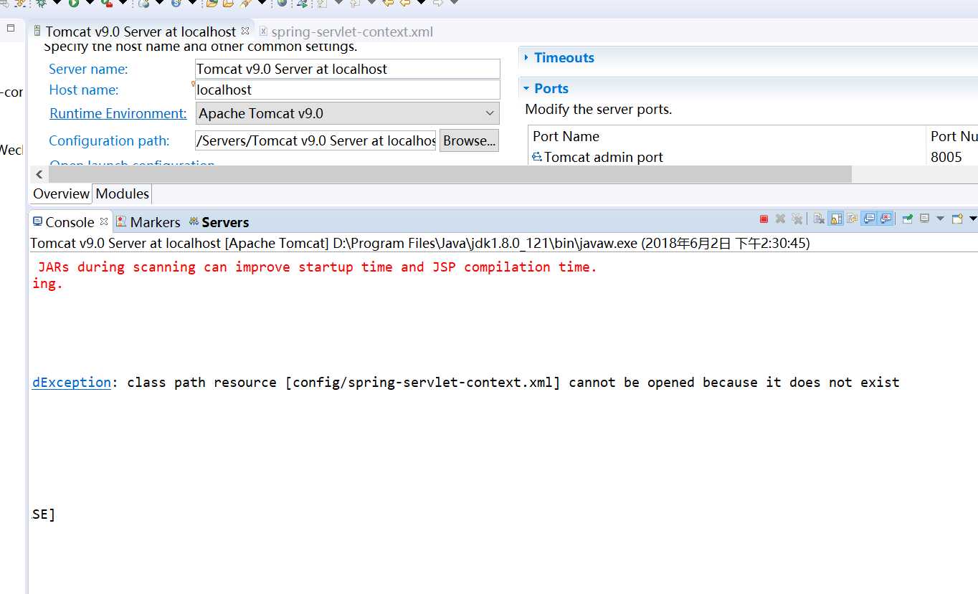This screenshot has width=978, height=594.
Task: Clear the console output
Action: (819, 219)
